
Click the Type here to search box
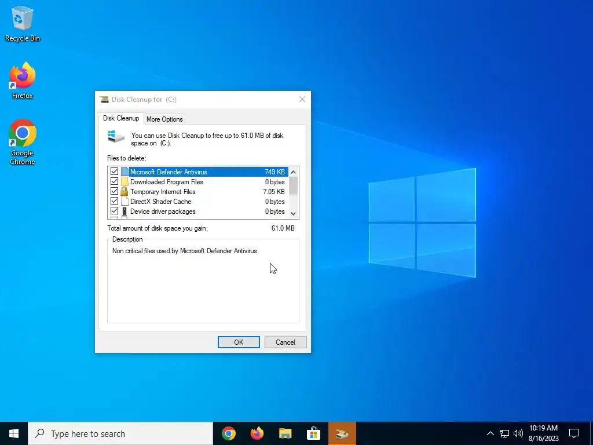coord(120,433)
